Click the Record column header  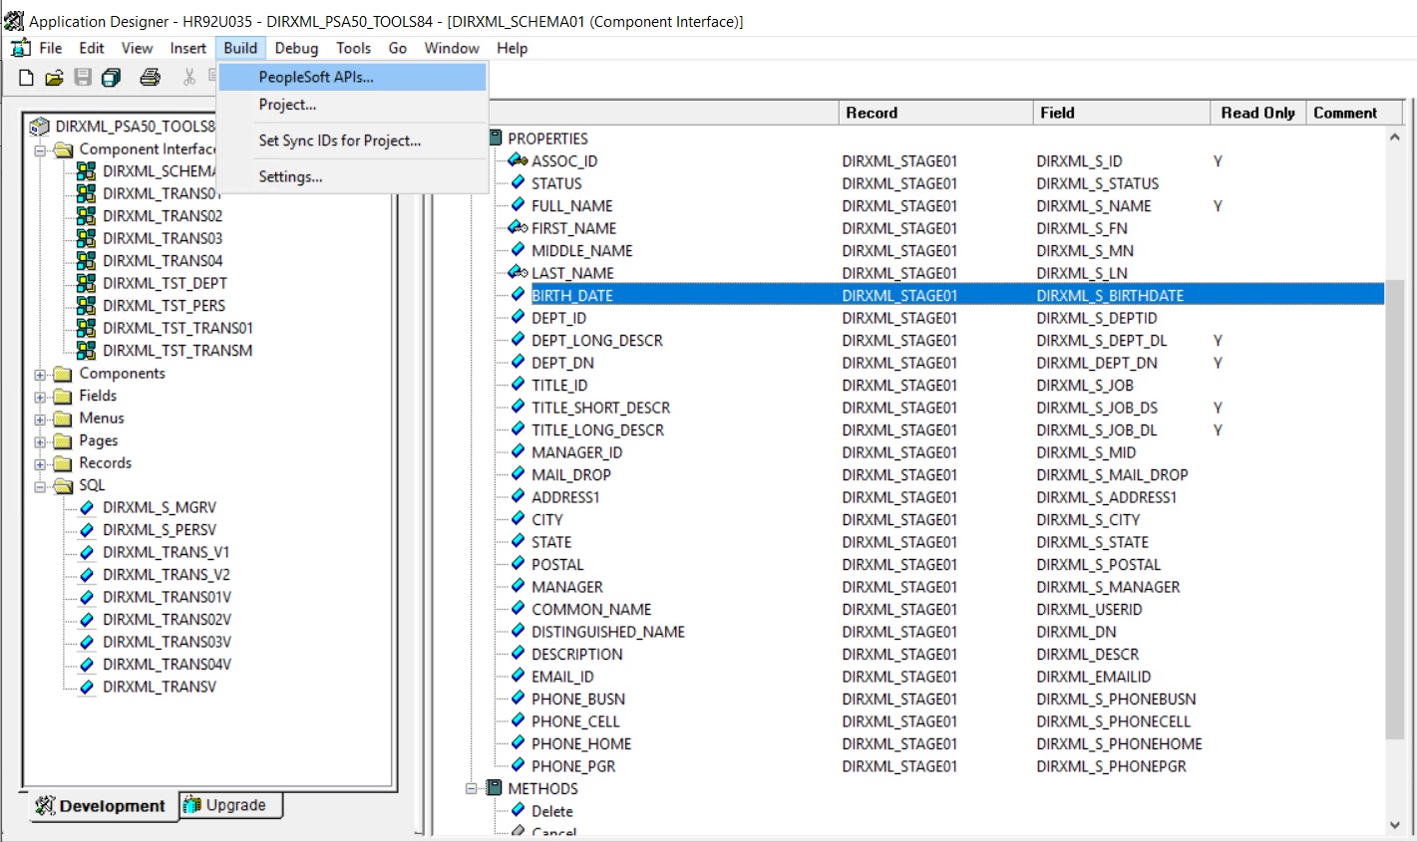coord(936,113)
